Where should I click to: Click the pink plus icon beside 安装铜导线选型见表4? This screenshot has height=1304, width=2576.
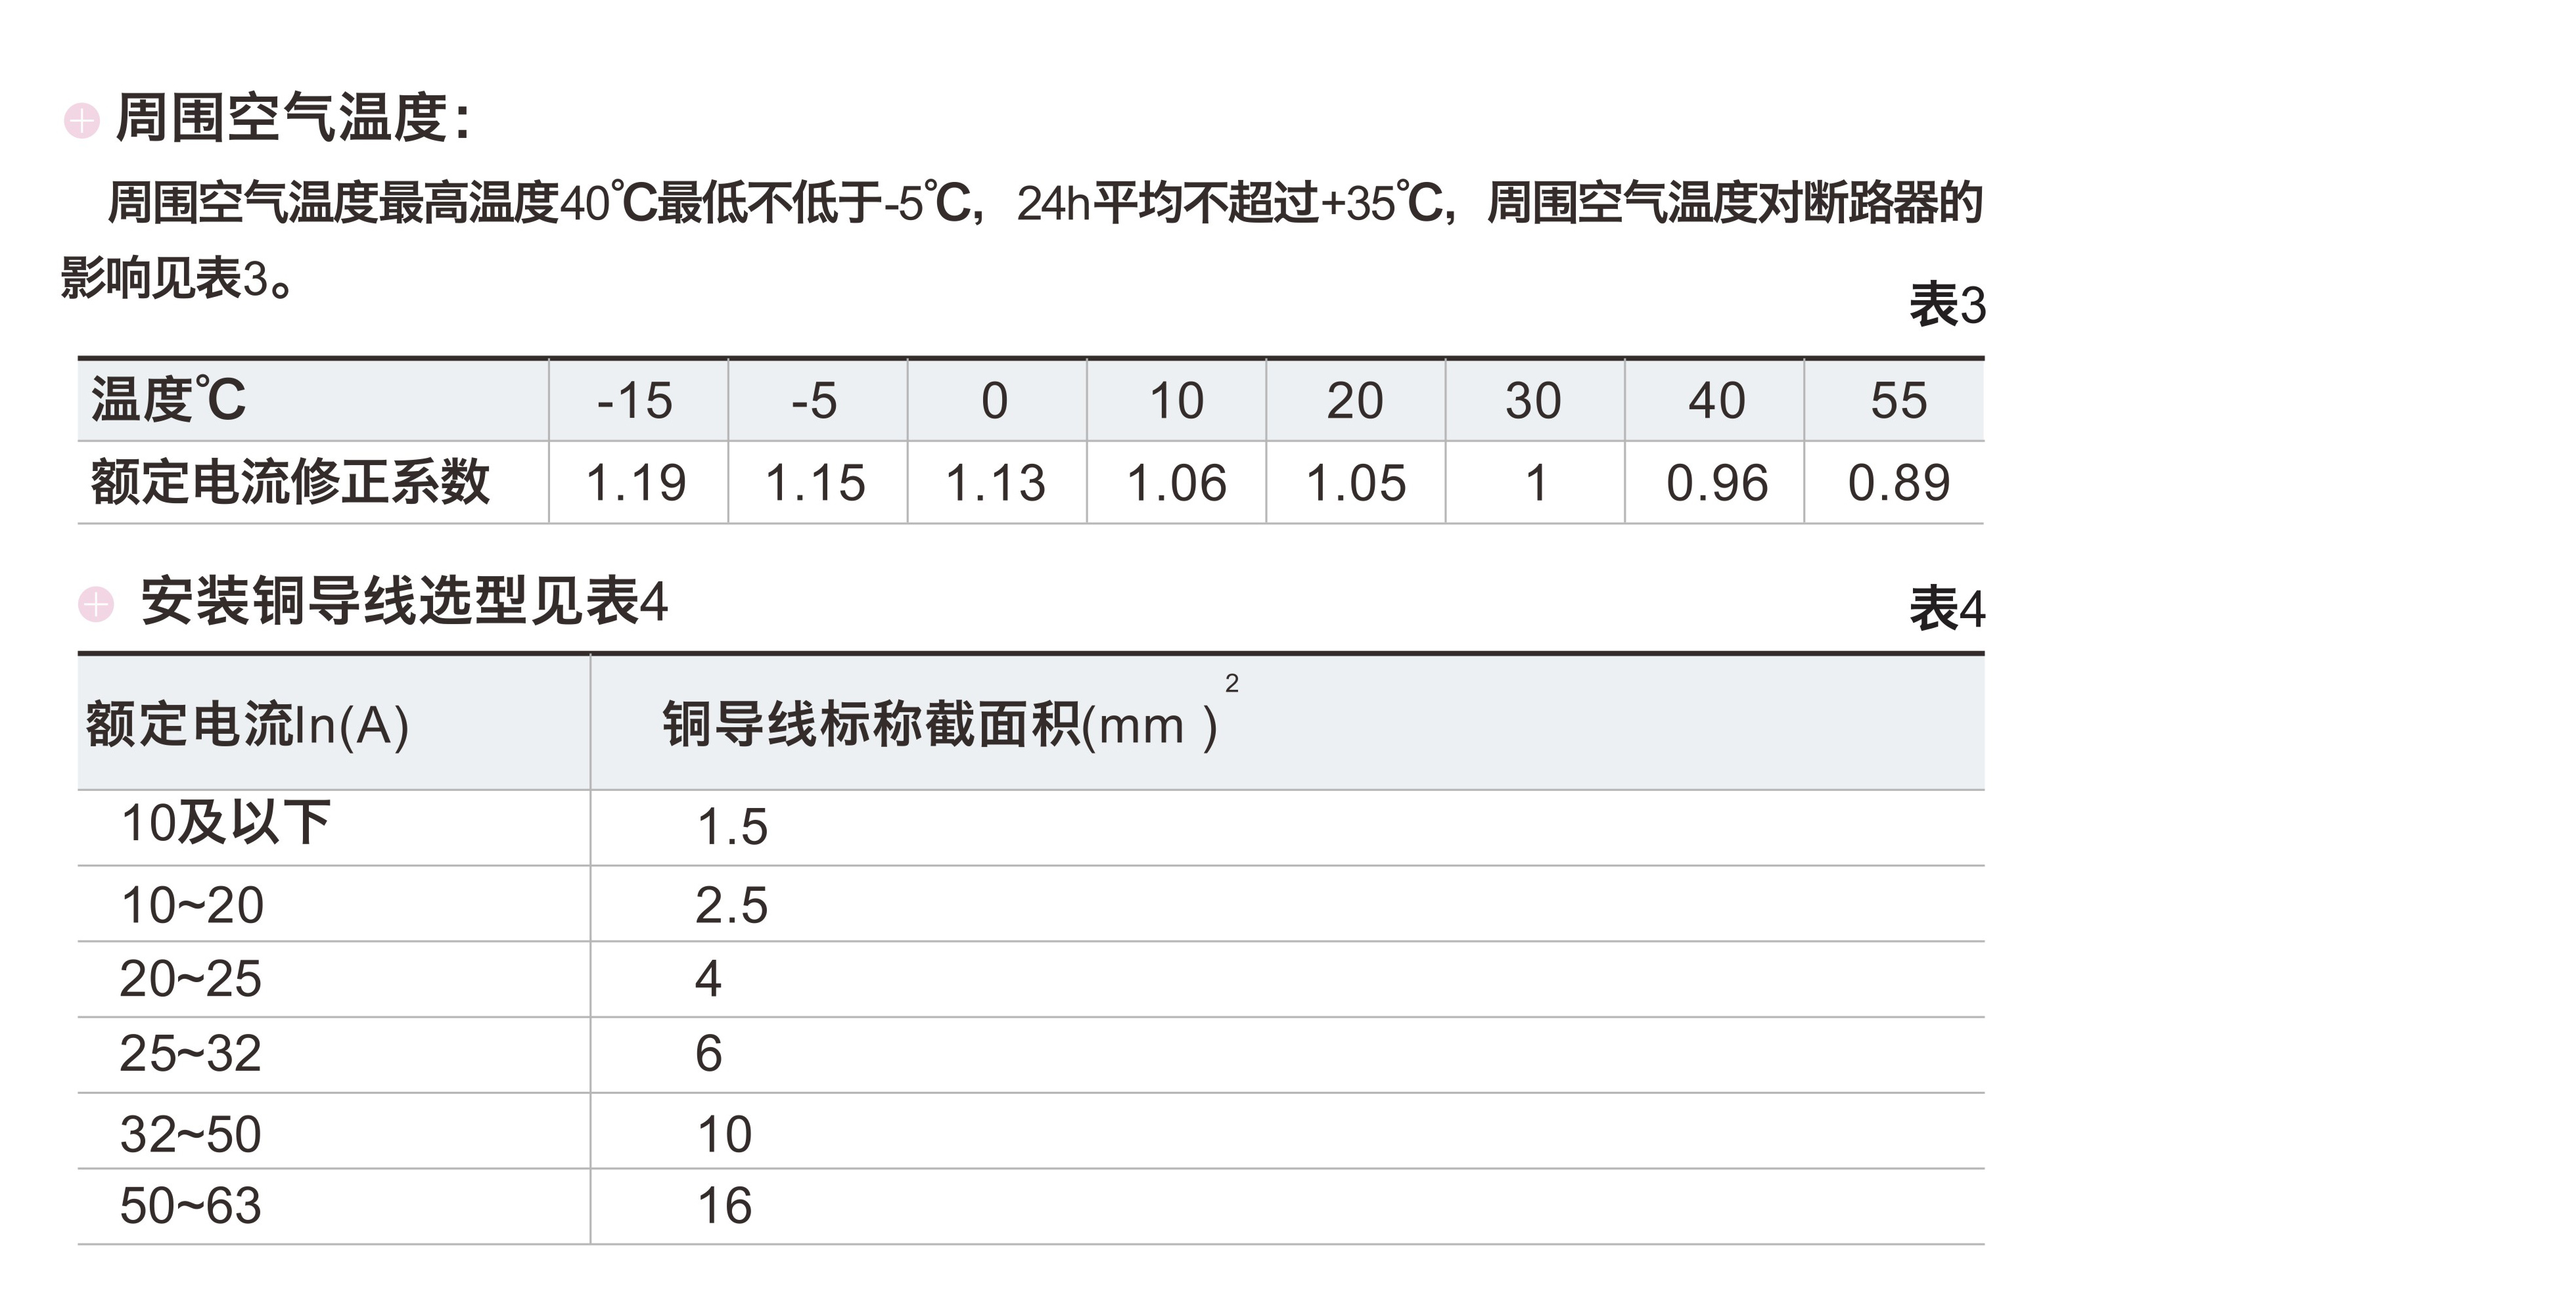(x=96, y=604)
